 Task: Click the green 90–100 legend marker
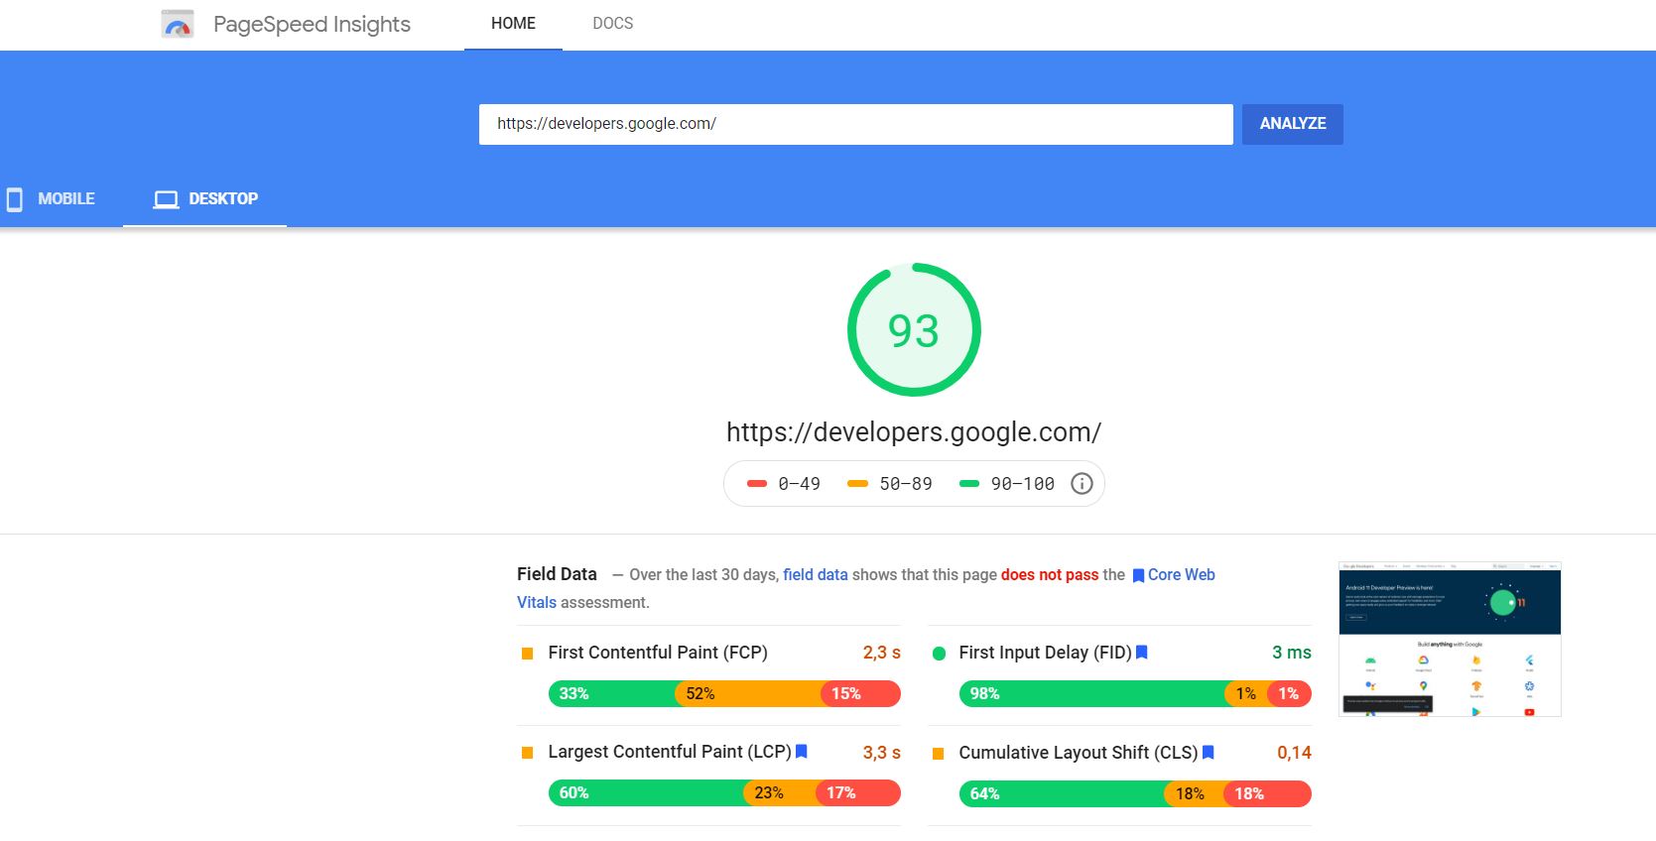pos(969,484)
